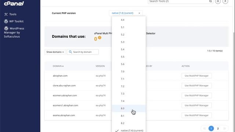This screenshot has height=132, width=235.
Task: Go to pagination page 2
Action: [218, 128]
